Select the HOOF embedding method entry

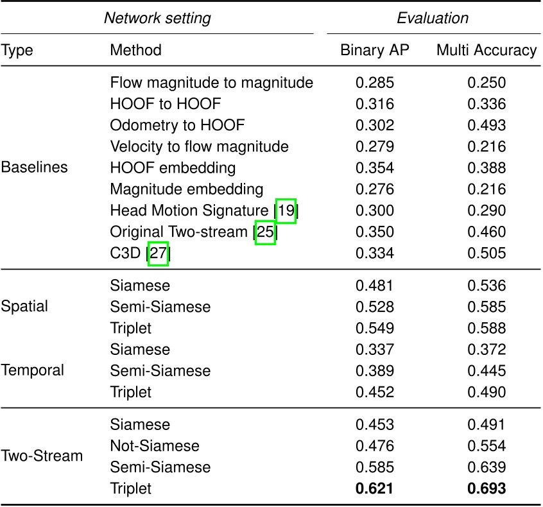click(173, 168)
